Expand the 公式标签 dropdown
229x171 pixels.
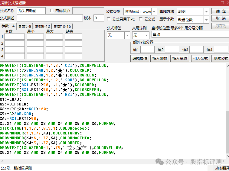pyautogui.click(x=127, y=35)
